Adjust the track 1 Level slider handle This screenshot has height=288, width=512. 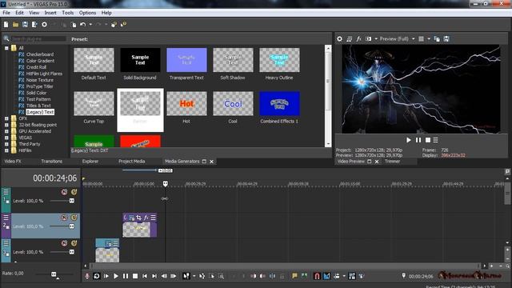point(72,201)
